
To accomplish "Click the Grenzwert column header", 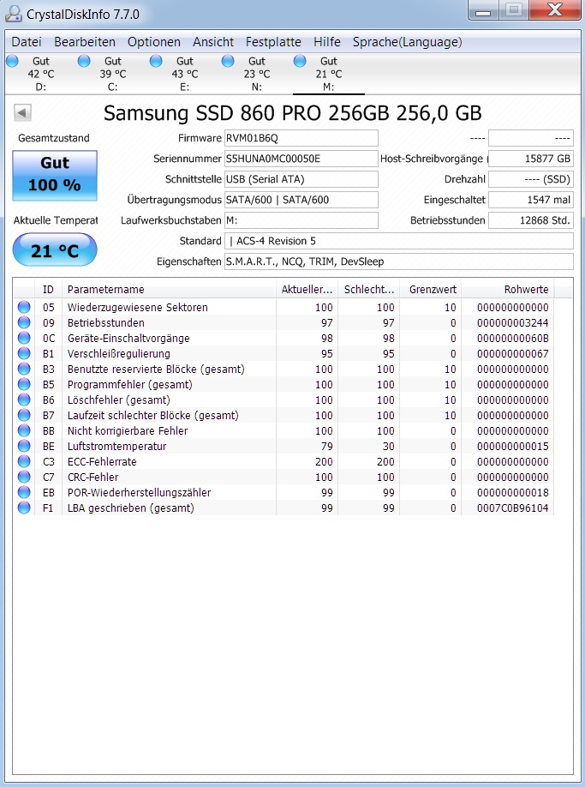I will (x=431, y=289).
